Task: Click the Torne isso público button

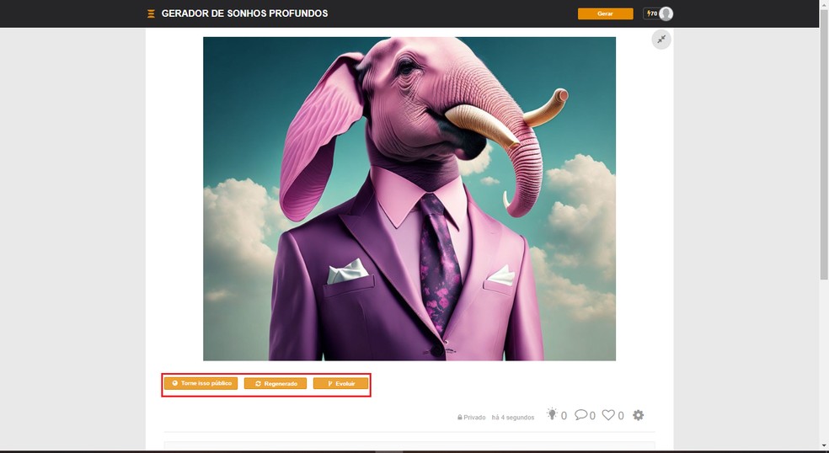Action: coord(201,383)
